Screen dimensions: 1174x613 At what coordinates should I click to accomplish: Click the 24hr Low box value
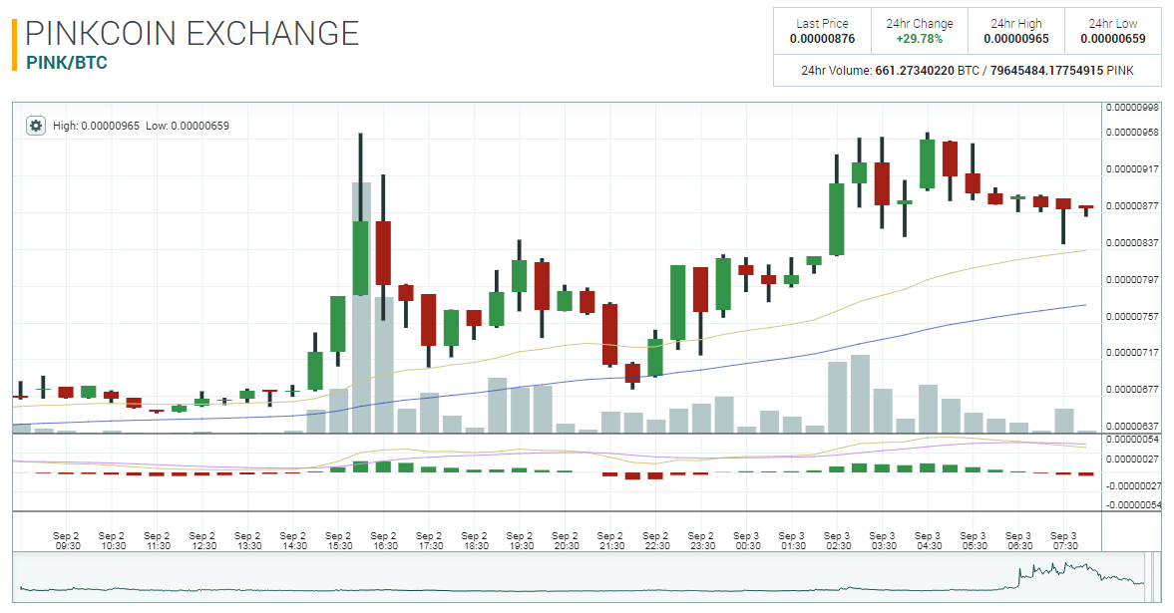tap(1112, 39)
